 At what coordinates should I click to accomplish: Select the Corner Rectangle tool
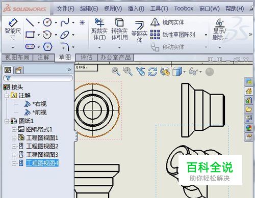click(x=30, y=35)
